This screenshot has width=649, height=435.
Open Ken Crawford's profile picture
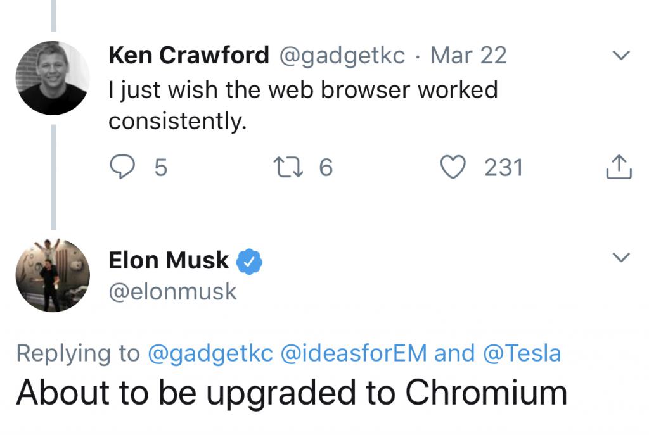[53, 78]
